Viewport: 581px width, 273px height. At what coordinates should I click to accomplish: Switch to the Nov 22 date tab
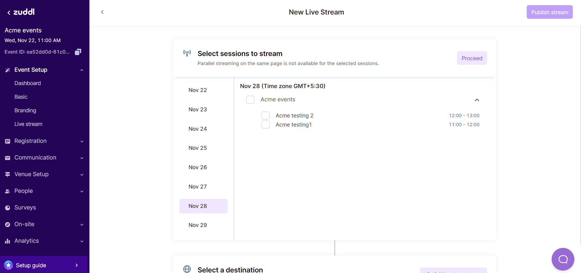click(x=198, y=90)
